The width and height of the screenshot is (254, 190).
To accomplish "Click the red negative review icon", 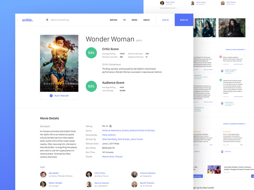I will click(x=221, y=57).
